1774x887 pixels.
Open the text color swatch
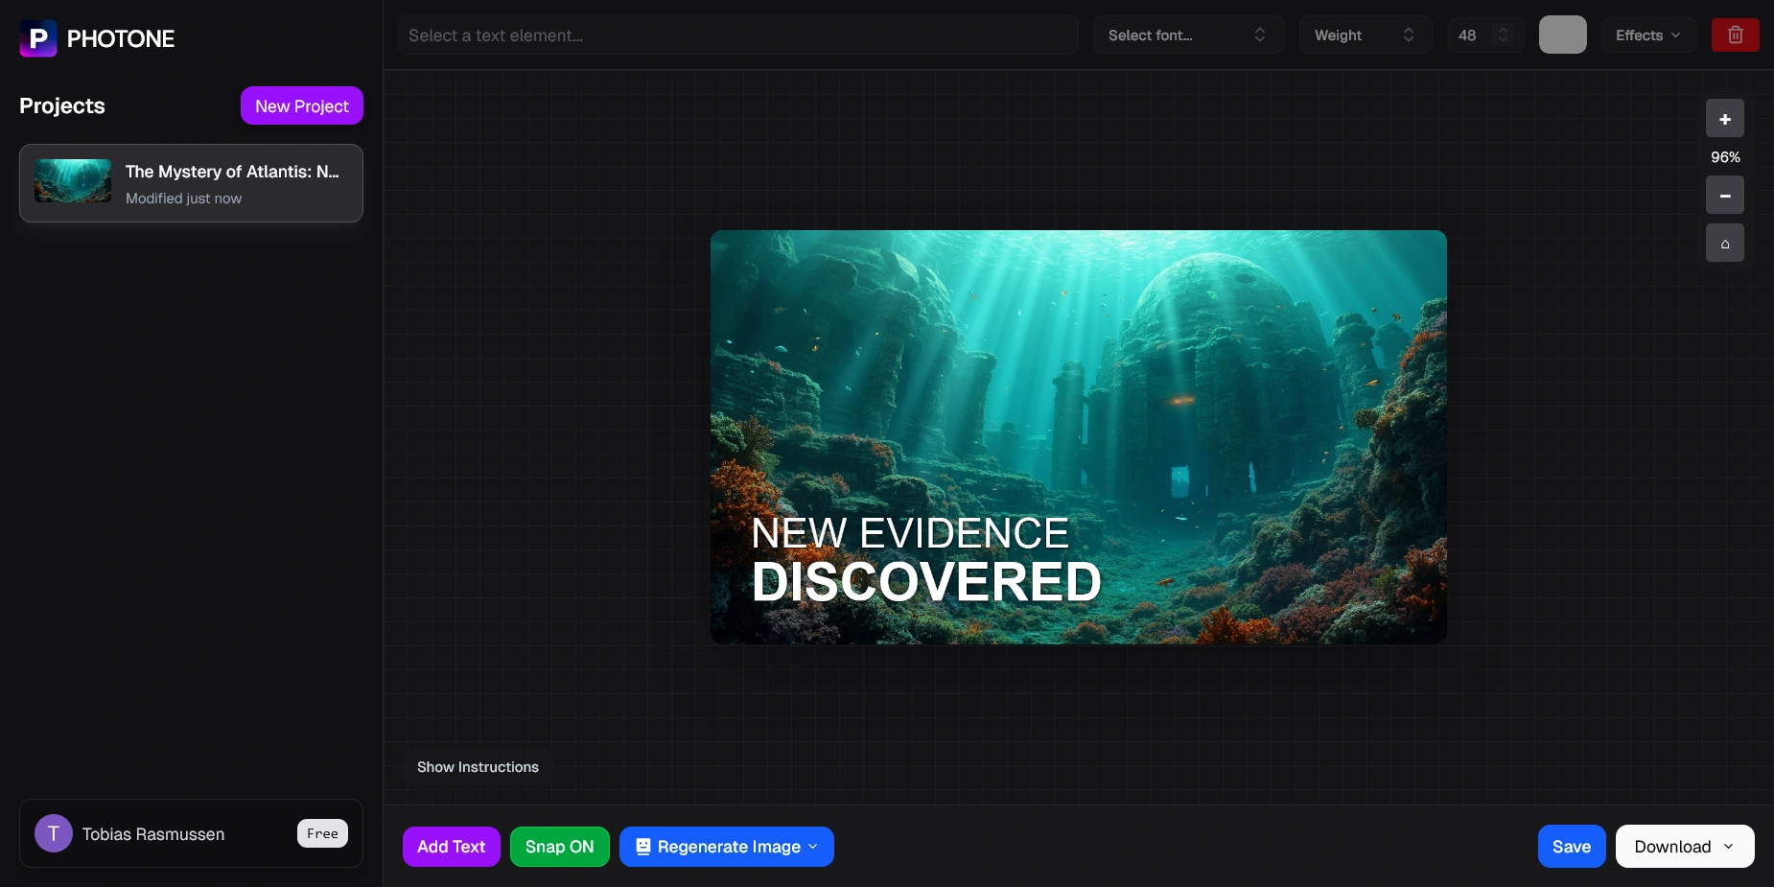pos(1562,35)
